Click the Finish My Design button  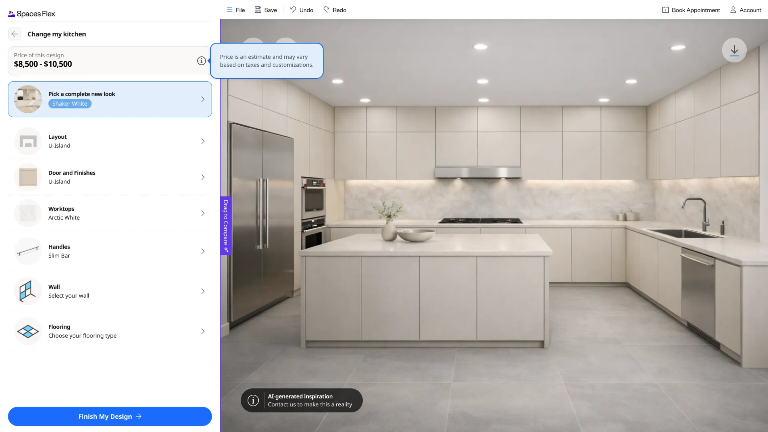coord(110,416)
